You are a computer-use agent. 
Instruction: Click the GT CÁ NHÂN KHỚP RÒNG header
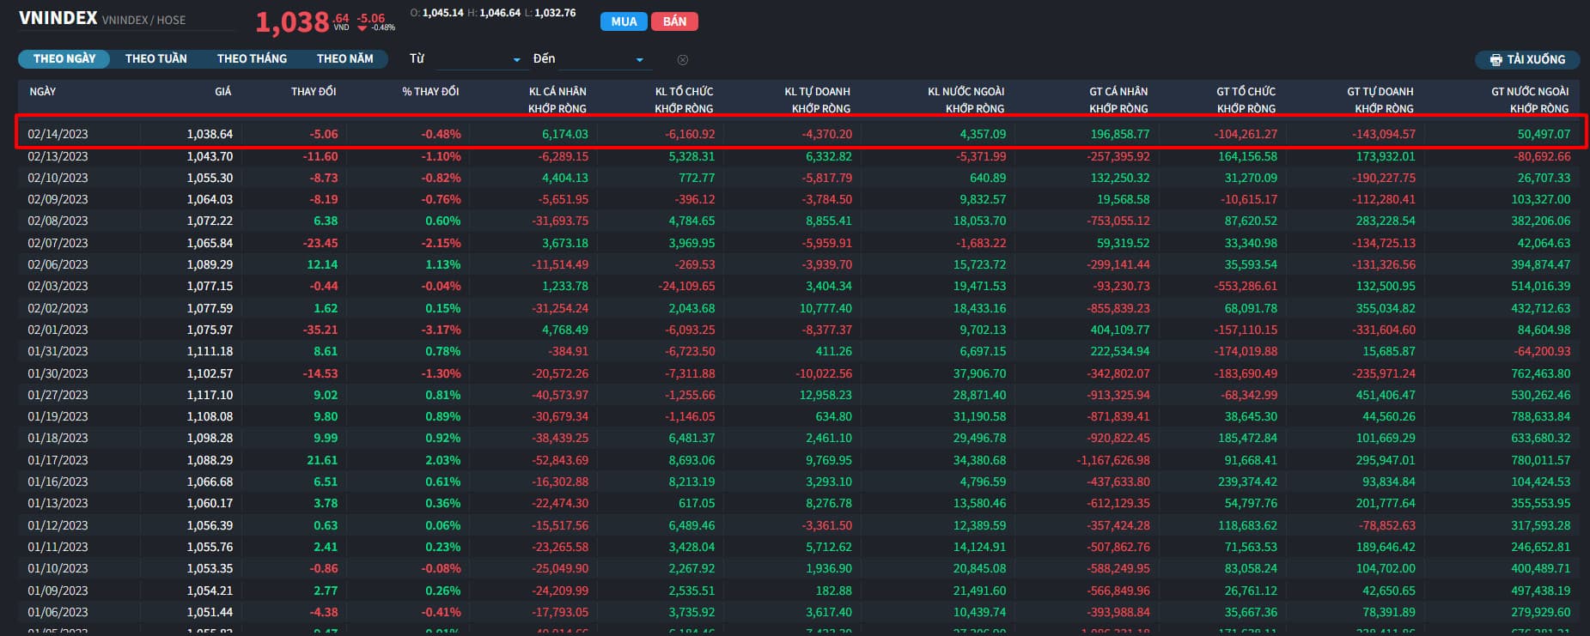(x=1118, y=100)
